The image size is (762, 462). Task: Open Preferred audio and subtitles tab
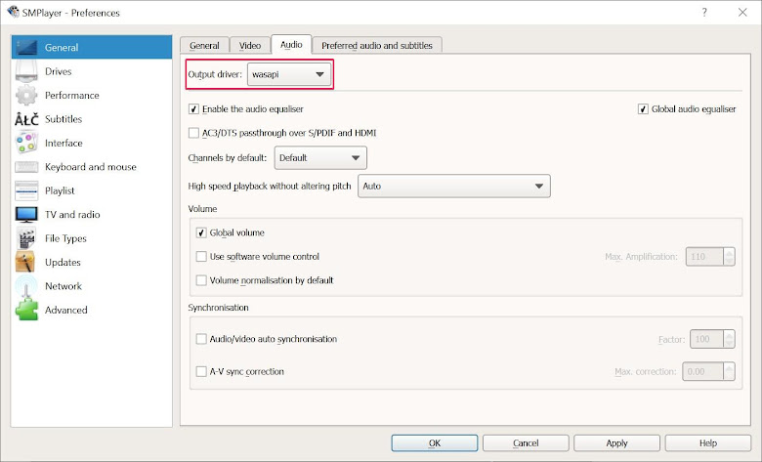tap(377, 45)
